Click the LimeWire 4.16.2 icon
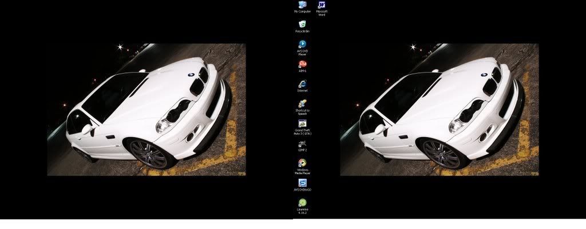This screenshot has height=229, width=586. [x=302, y=202]
